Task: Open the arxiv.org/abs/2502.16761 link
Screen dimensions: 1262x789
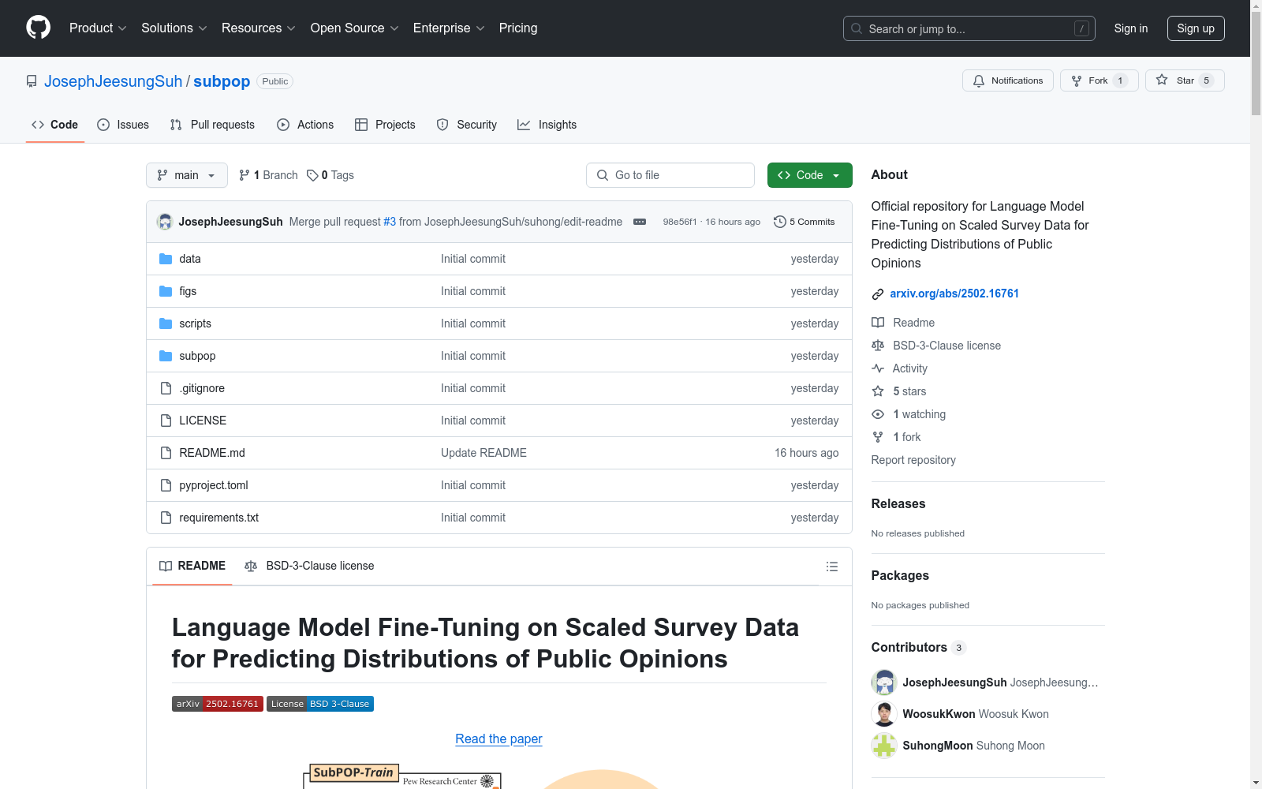Action: [x=954, y=294]
